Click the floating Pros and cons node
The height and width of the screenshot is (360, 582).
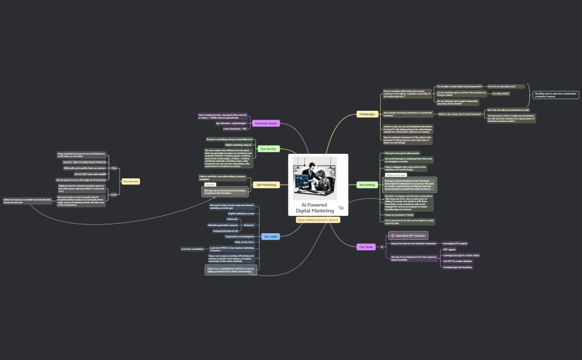pos(131,181)
